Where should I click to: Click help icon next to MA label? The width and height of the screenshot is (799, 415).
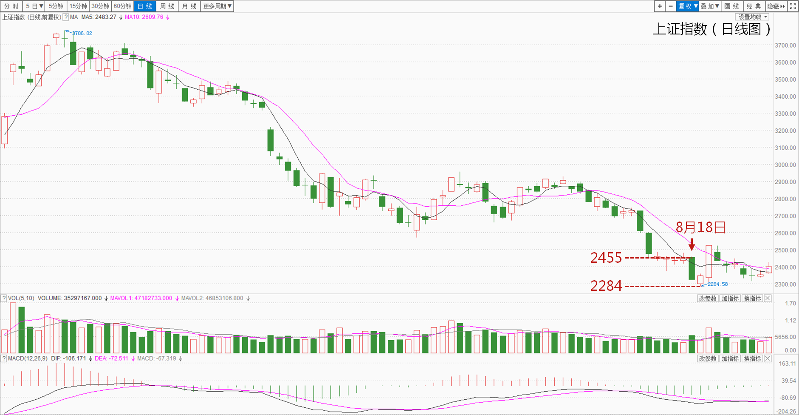tap(66, 17)
